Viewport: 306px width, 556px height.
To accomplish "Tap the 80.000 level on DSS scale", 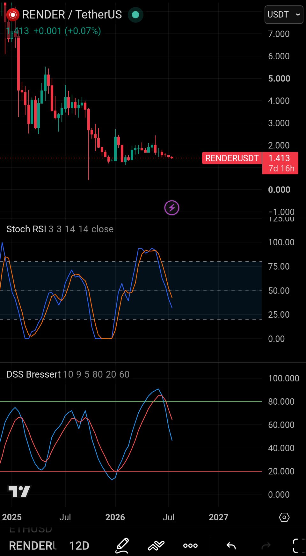I will pos(281,401).
